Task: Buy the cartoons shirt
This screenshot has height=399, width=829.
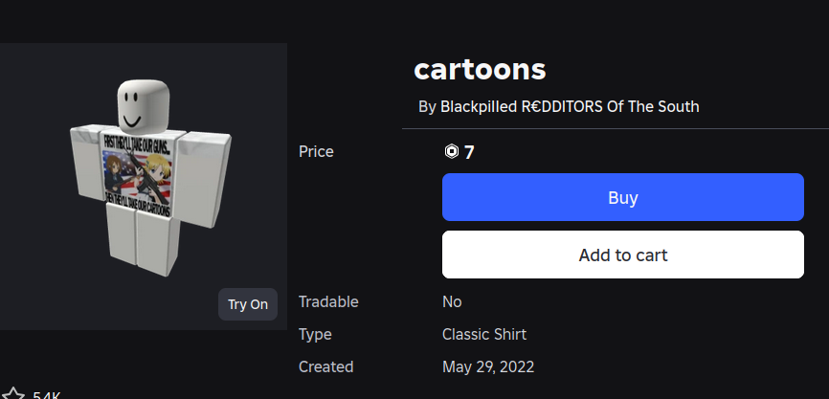Action: coord(623,197)
